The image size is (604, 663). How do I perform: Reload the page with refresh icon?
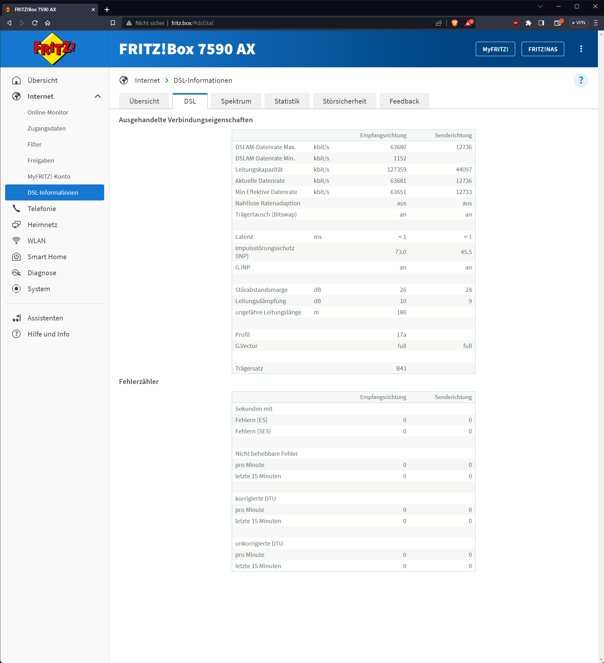pos(35,23)
